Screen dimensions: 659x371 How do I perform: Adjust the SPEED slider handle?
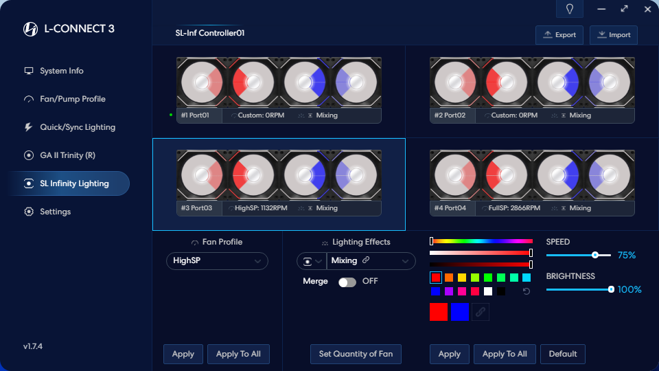(x=595, y=255)
